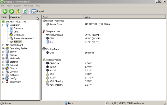Click the Multimedia speaker icon
Screen dimensions: 167x105
(x=7, y=58)
